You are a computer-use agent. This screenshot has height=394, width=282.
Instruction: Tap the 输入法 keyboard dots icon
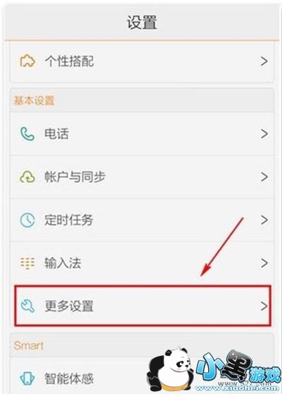click(27, 263)
